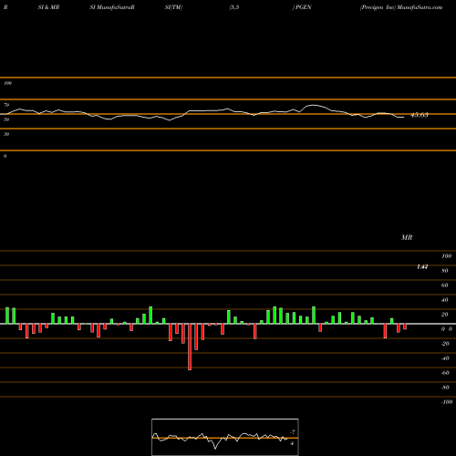Click the 30 level label on RSI axis
The image size is (456, 456).
(6, 134)
